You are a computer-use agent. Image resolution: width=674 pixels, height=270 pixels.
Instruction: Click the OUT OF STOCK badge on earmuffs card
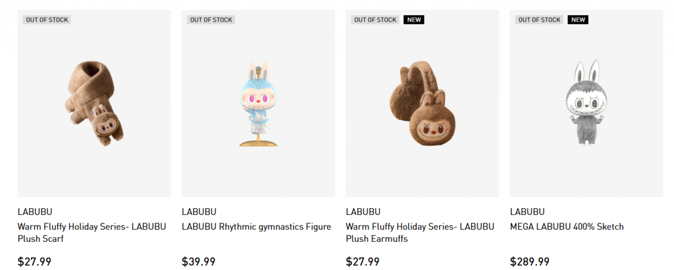[375, 20]
